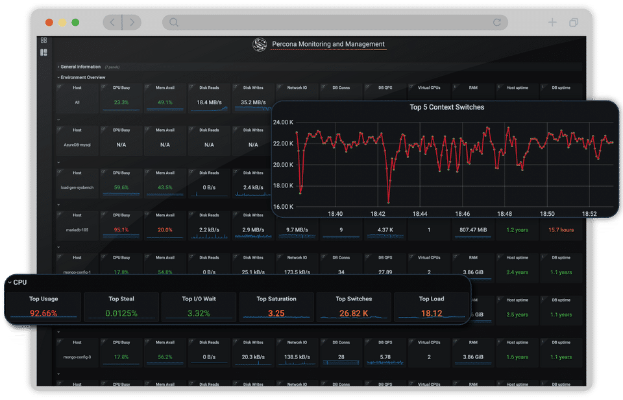Select the Top I/O Wait 3.32% panel
Viewport: 623px width, 400px height.
(x=199, y=307)
